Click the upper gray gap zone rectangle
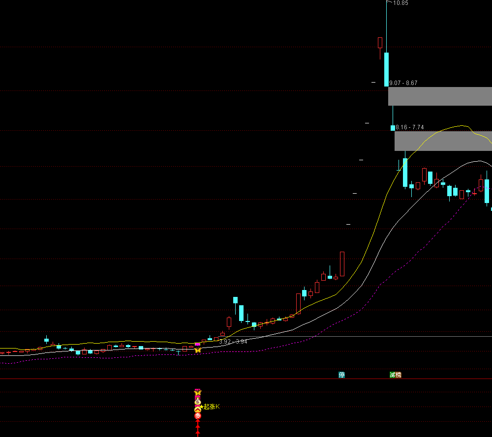 (440, 96)
